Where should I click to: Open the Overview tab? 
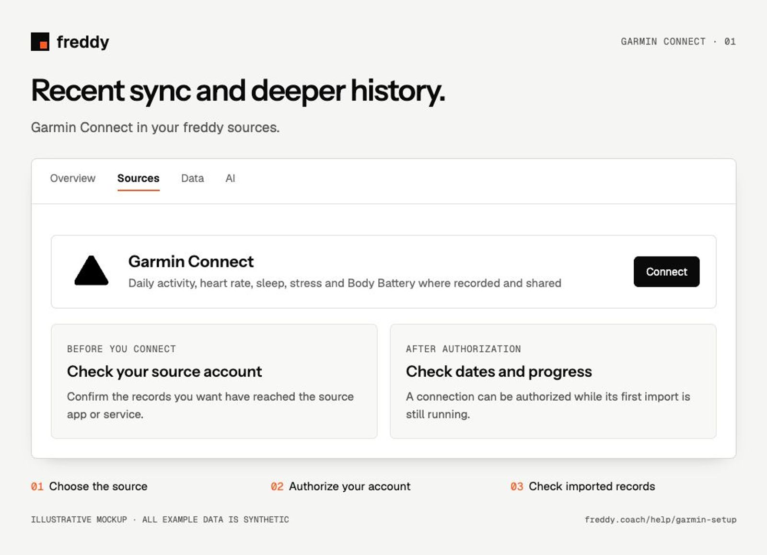click(73, 178)
